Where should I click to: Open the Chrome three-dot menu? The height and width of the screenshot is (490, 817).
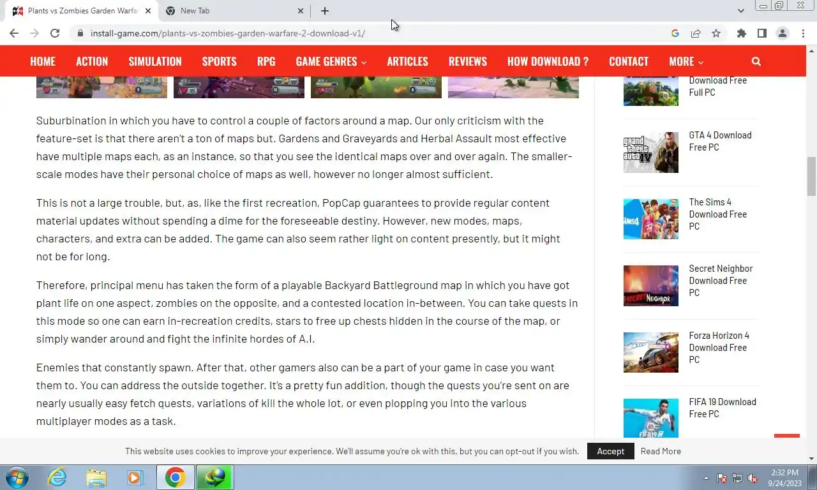click(x=802, y=33)
